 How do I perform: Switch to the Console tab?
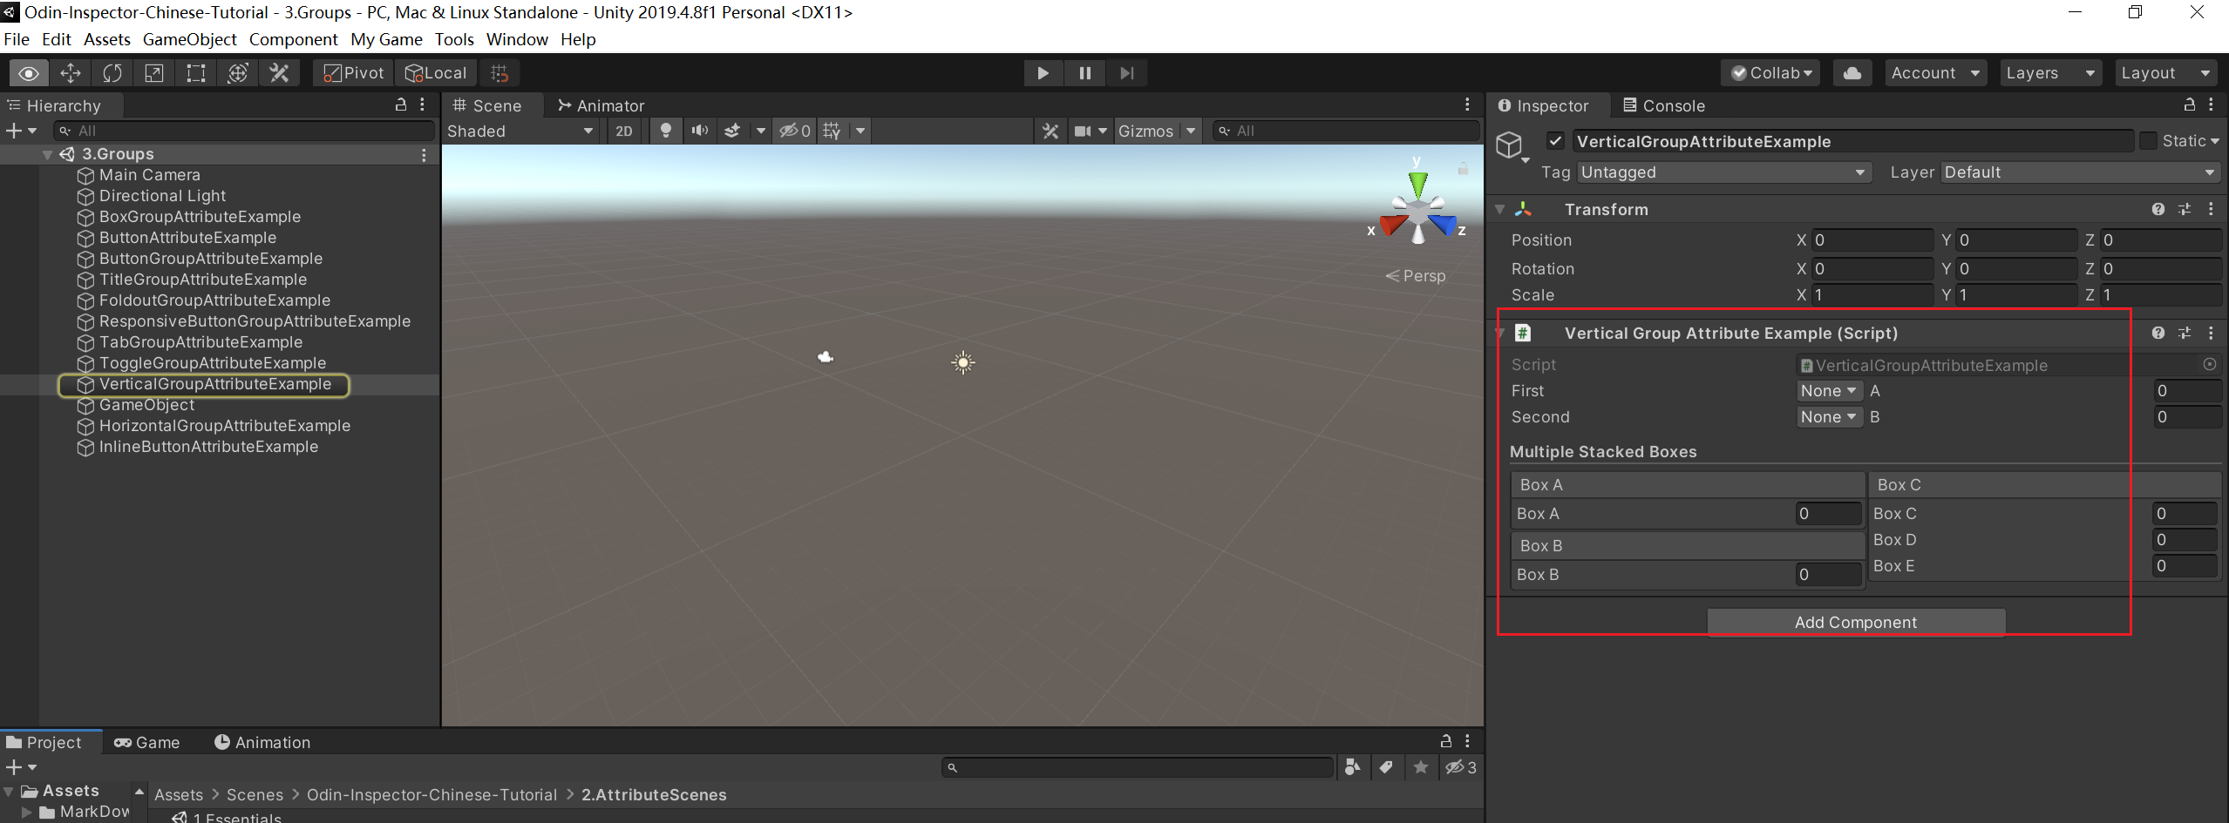pos(1664,105)
